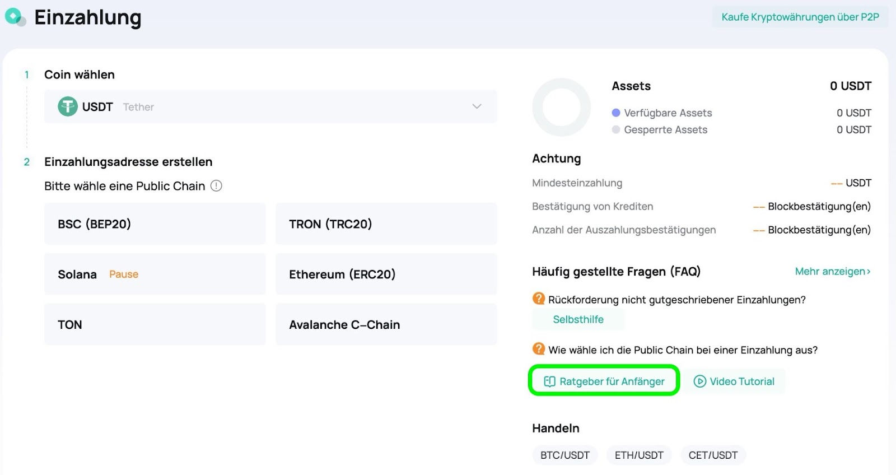Open BTC/USDT trading pair

pyautogui.click(x=565, y=455)
